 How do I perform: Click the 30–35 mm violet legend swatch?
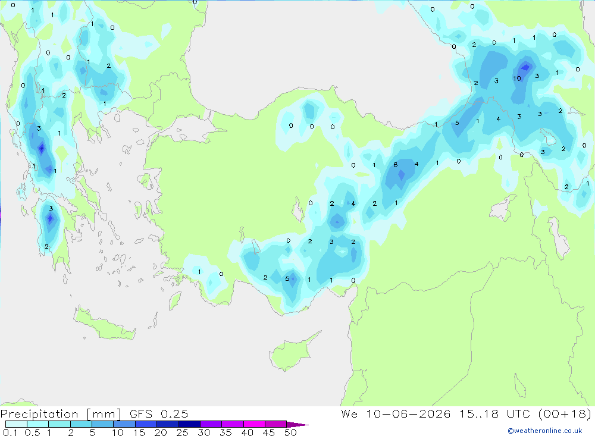tap(211, 424)
